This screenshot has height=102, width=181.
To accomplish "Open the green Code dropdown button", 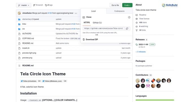I will 127,5.
